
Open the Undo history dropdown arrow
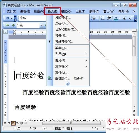(12, 18)
